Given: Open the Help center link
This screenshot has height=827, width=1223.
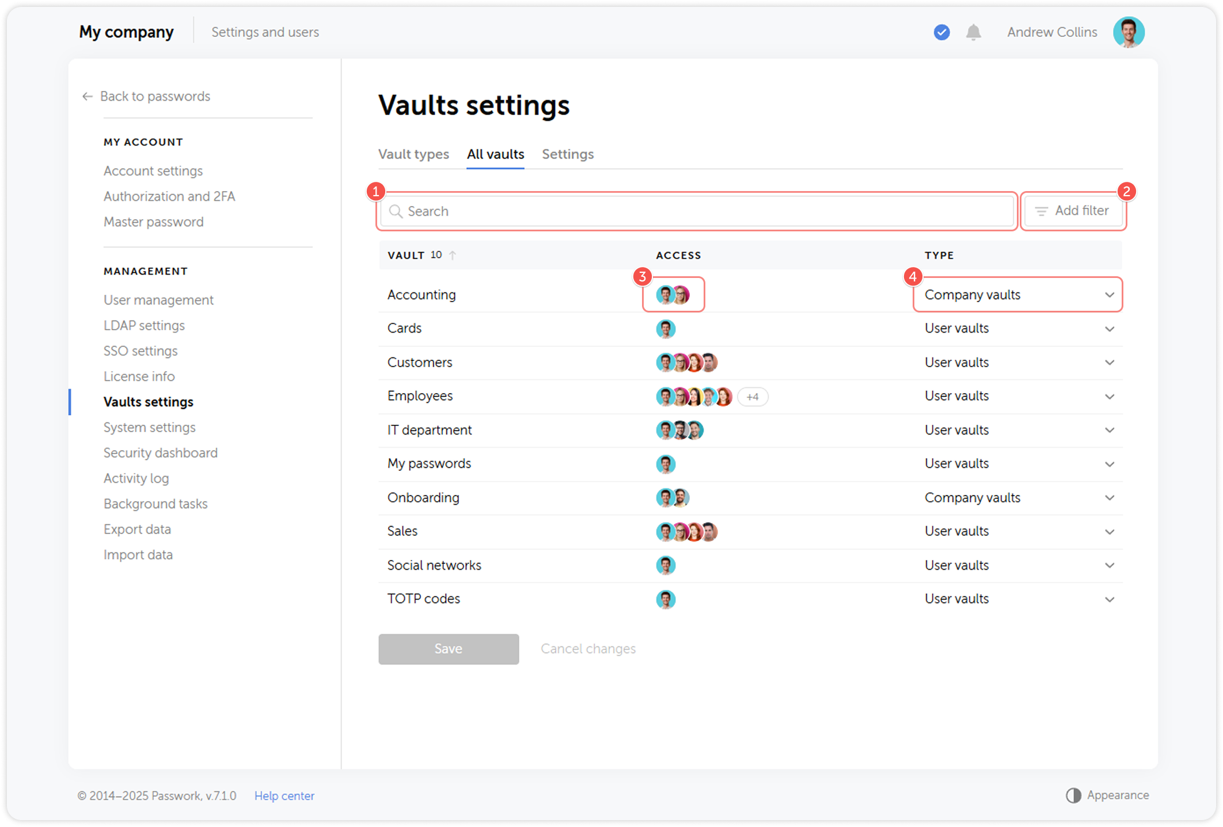Looking at the screenshot, I should pyautogui.click(x=284, y=795).
